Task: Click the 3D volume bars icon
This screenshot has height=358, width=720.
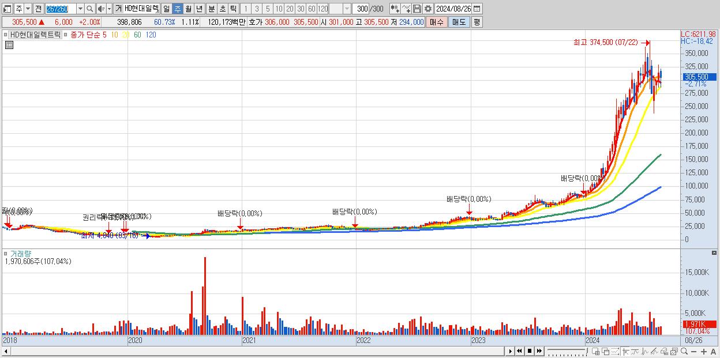Action: (664, 352)
